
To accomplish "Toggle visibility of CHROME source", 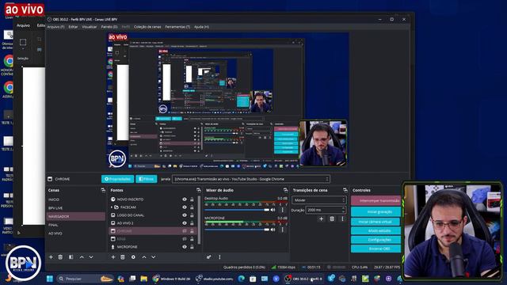I will click(185, 231).
